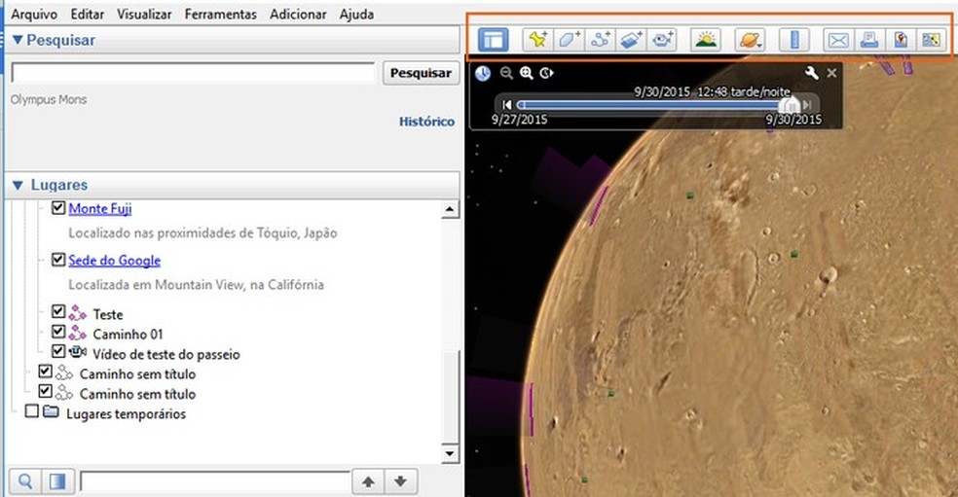This screenshot has height=497, width=958.
Task: Zoom in the time slider range
Action: click(x=526, y=73)
